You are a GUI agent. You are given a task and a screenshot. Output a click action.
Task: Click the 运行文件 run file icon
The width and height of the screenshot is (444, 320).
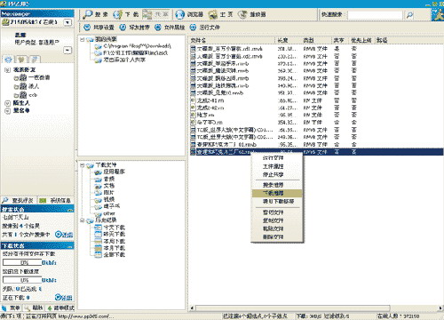[x=193, y=28]
